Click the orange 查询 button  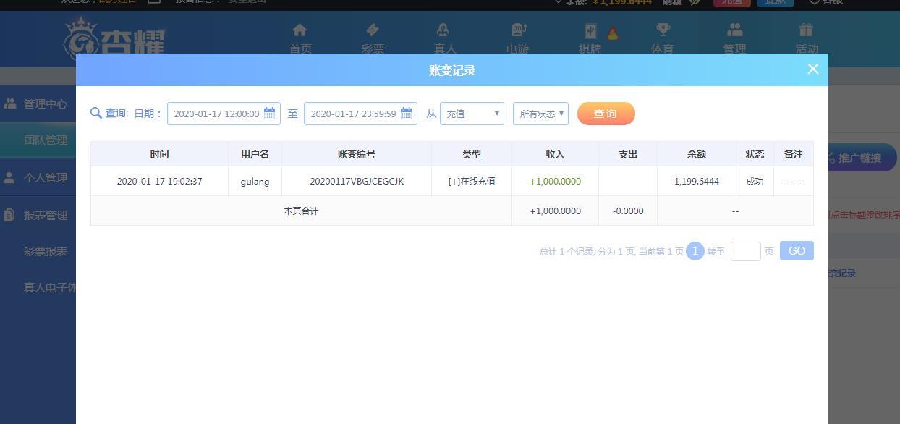606,114
